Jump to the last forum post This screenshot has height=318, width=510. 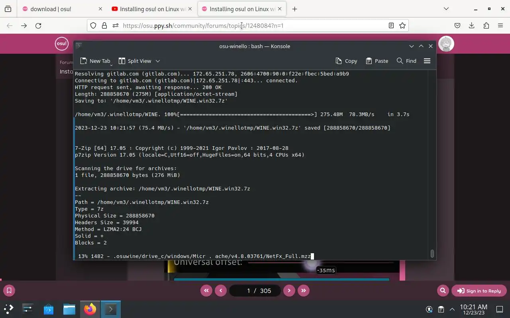click(304, 291)
